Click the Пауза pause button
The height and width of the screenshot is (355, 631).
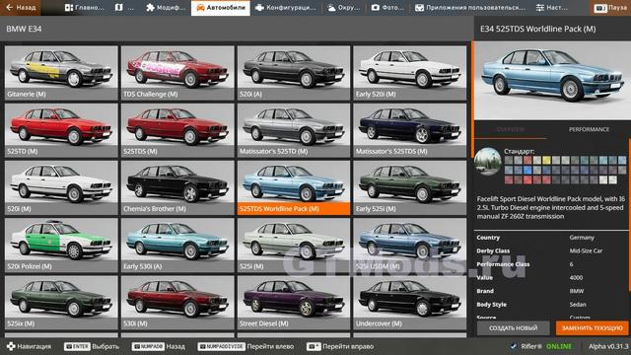pos(610,8)
